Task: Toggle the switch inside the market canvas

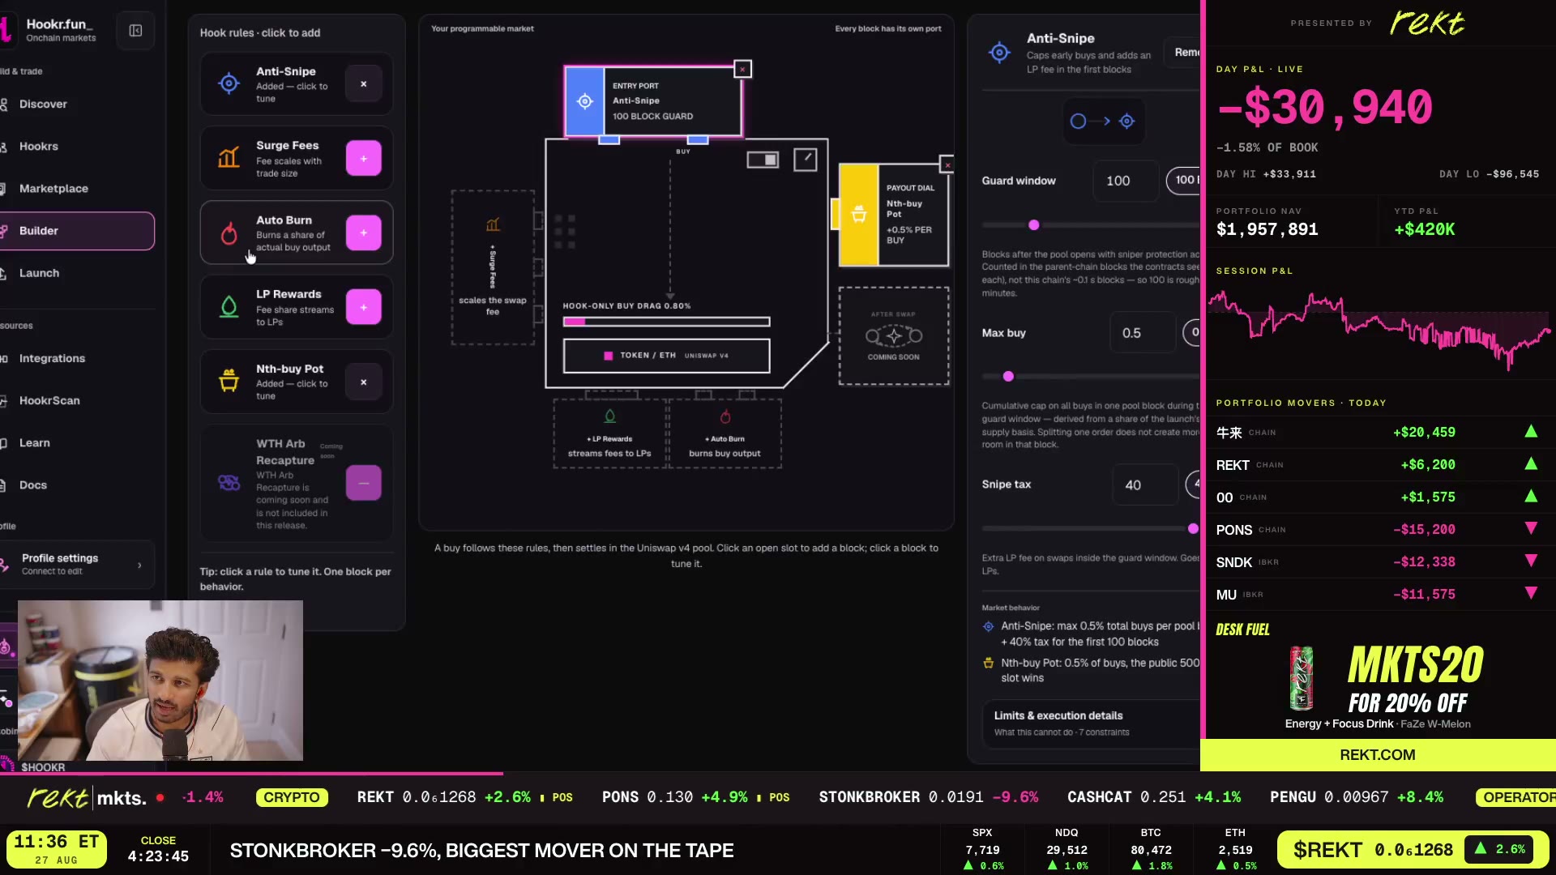Action: click(763, 160)
